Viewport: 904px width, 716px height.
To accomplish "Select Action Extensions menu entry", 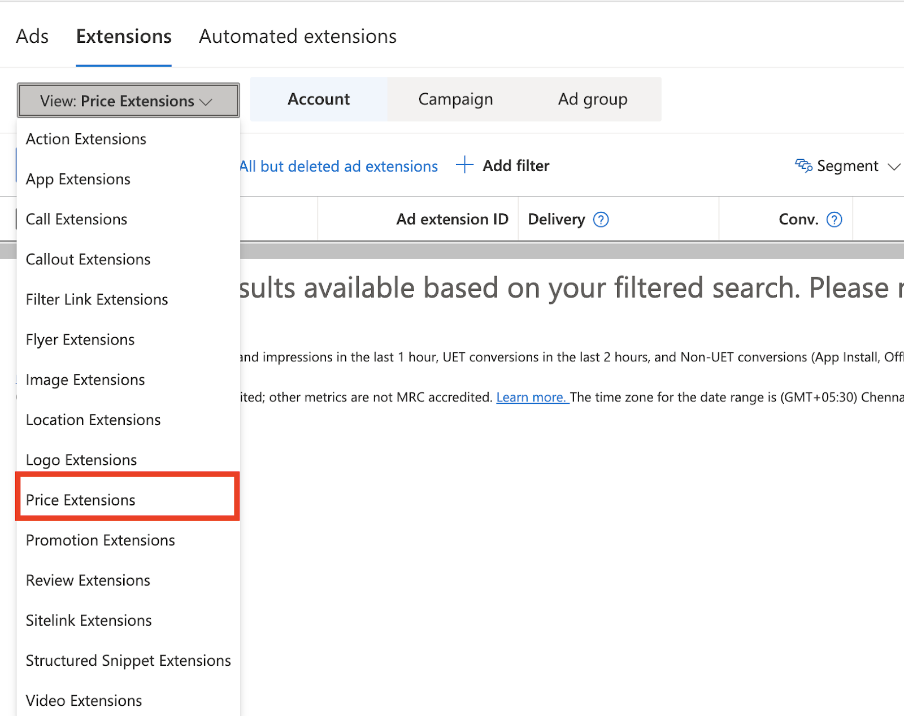I will (x=86, y=139).
